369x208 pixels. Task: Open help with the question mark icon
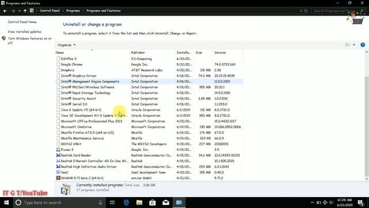tap(363, 44)
